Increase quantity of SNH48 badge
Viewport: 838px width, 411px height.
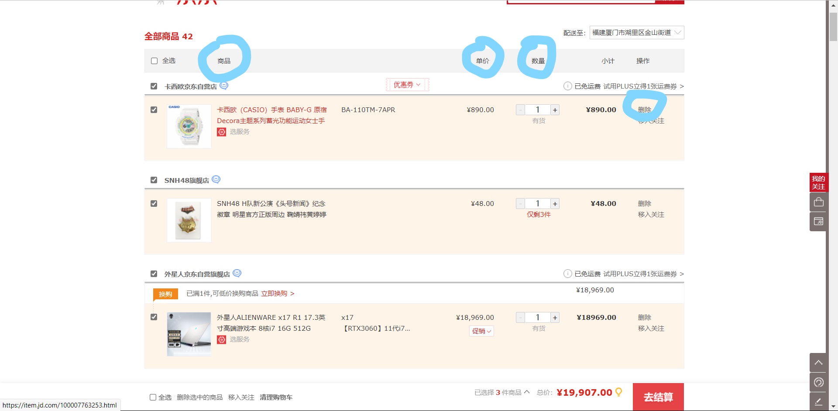pyautogui.click(x=555, y=204)
